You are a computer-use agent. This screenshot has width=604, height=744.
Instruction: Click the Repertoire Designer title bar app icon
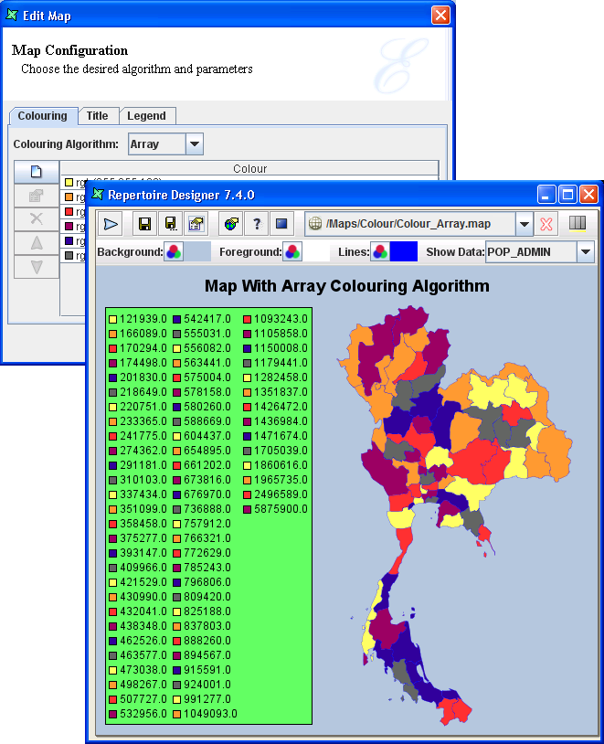(x=98, y=195)
